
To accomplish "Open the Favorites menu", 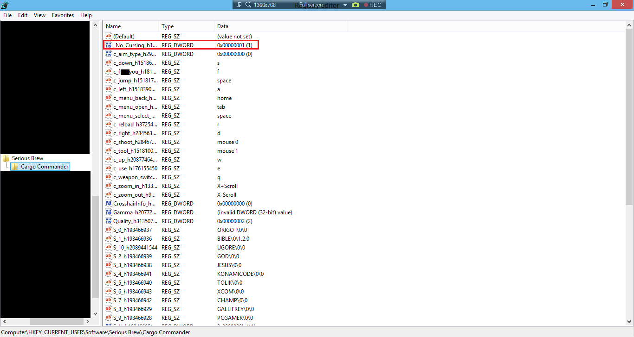I will pyautogui.click(x=63, y=15).
